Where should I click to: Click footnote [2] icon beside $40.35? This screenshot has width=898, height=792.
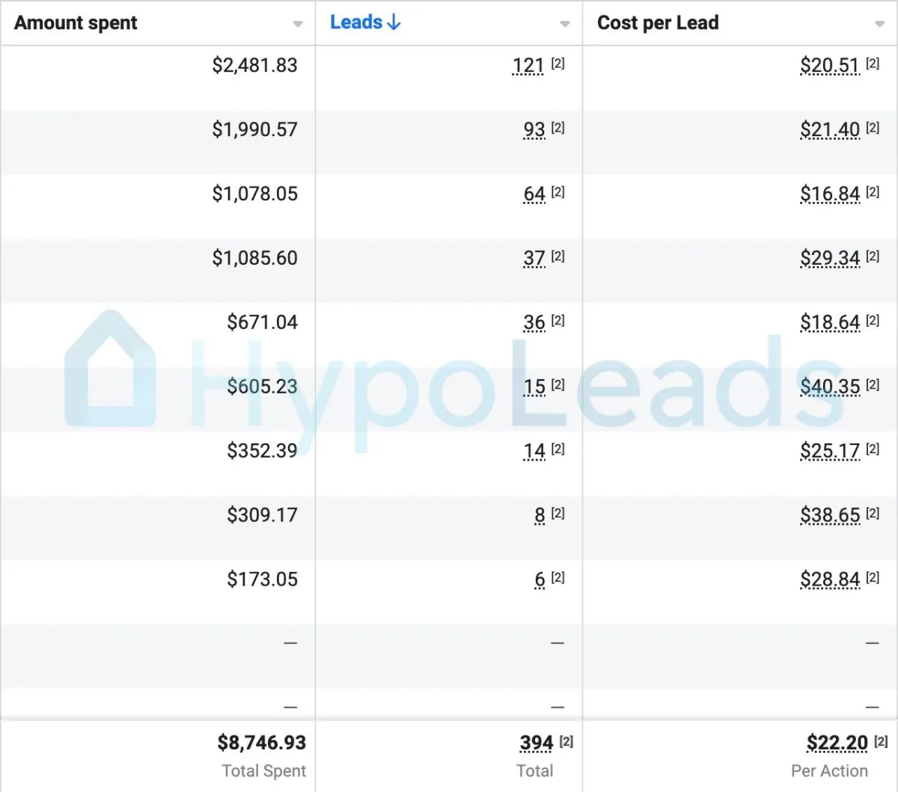tap(873, 385)
